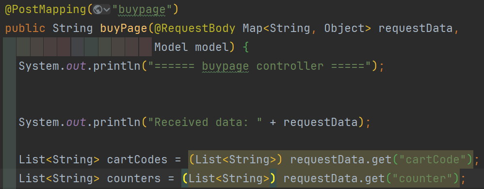Click the public keyword
Viewport: 484px width, 189px height.
point(25,29)
